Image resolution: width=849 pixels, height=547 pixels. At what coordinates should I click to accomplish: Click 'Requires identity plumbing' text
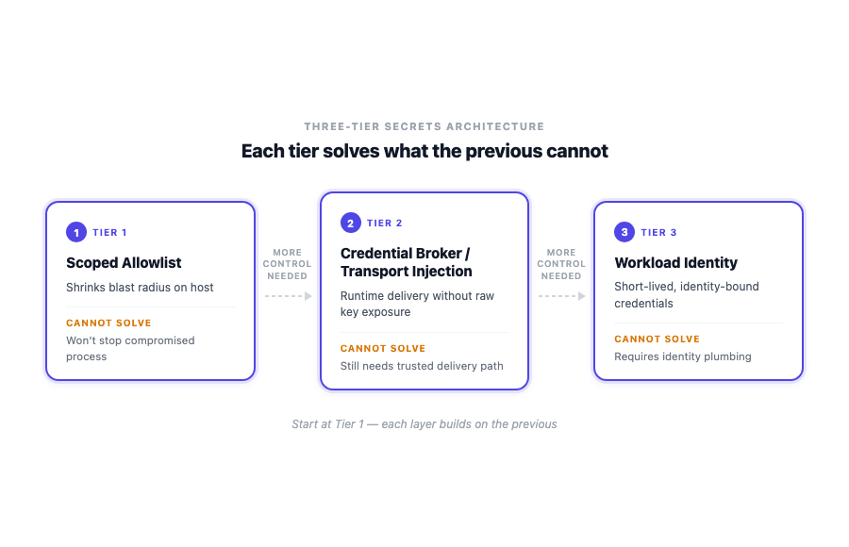[683, 356]
